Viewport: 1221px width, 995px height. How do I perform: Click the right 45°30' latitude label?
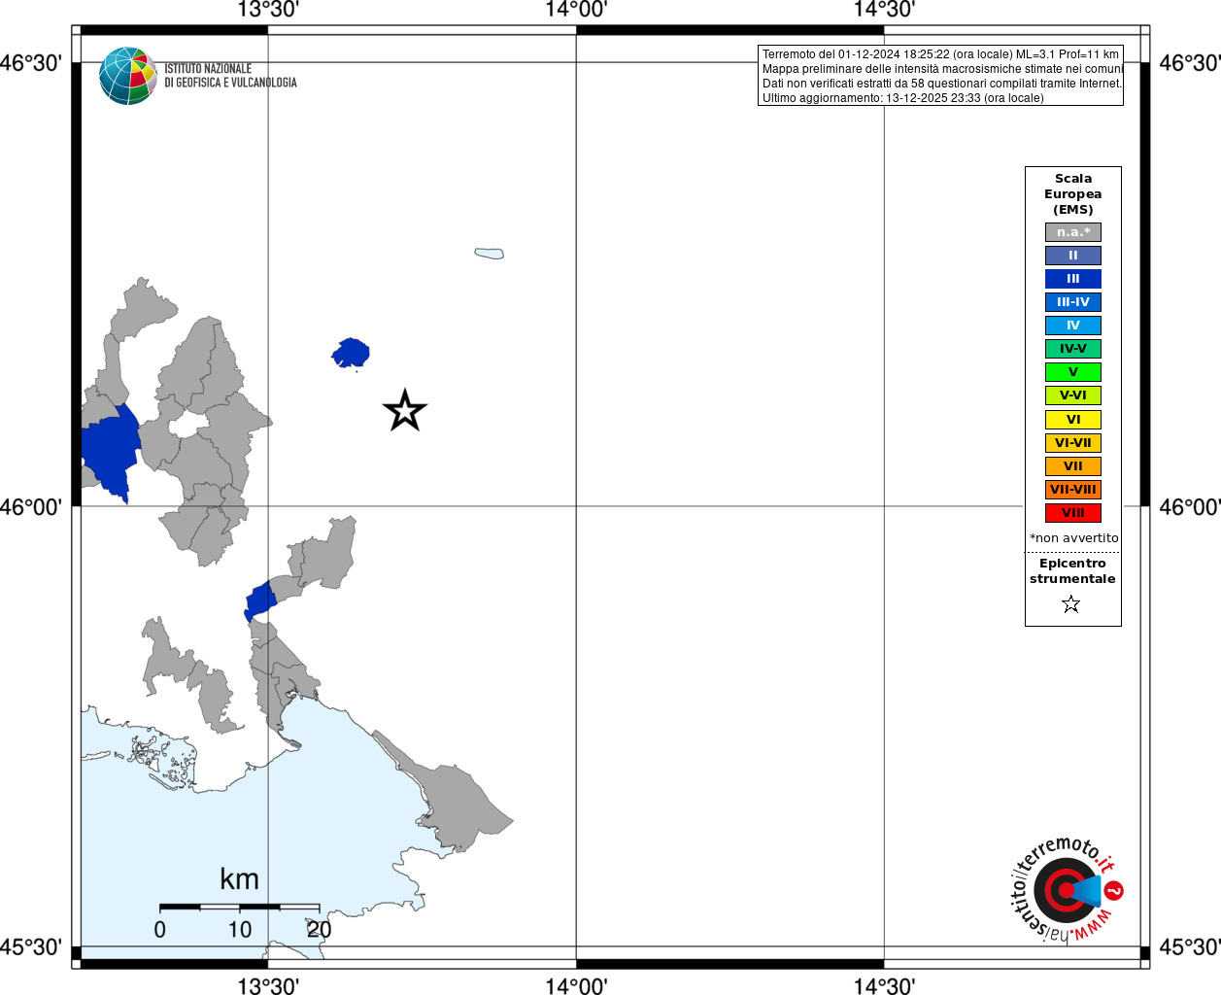click(1190, 946)
